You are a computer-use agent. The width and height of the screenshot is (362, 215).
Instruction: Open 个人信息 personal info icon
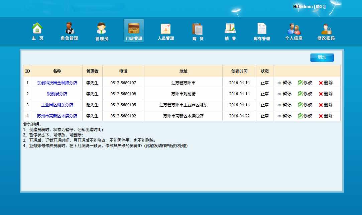click(x=294, y=31)
